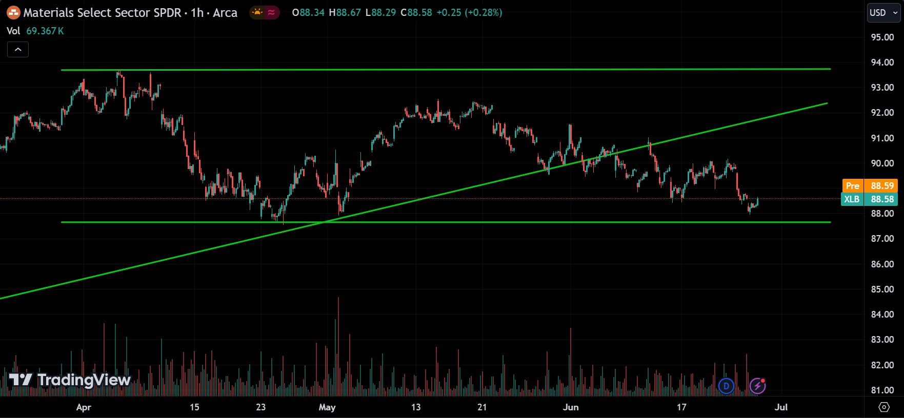Click the close value C88.58
Image resolution: width=904 pixels, height=418 pixels.
click(416, 12)
